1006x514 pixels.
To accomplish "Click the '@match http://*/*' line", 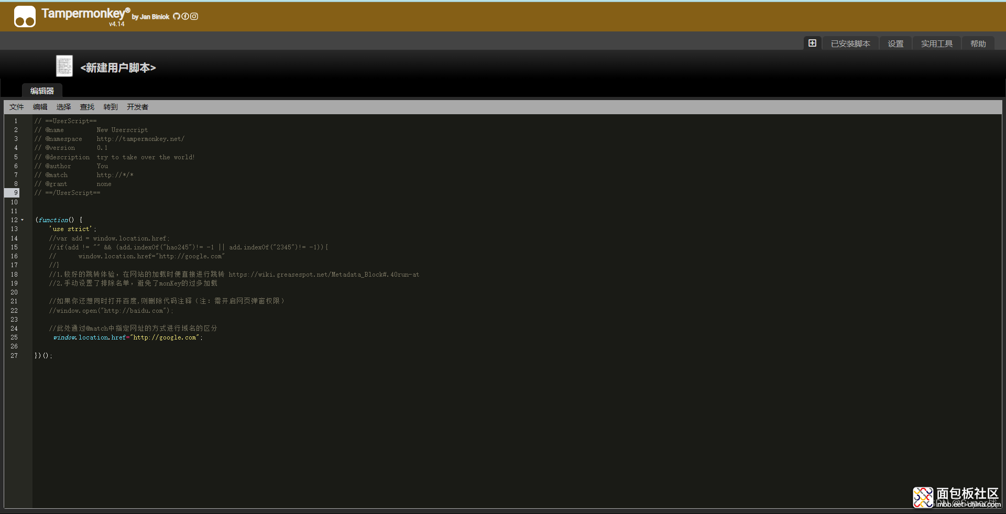I will [84, 175].
